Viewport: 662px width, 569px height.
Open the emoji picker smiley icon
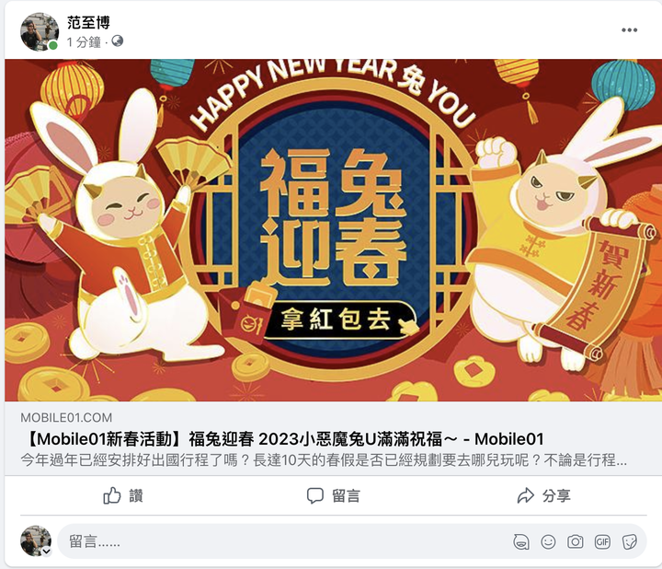pos(548,541)
